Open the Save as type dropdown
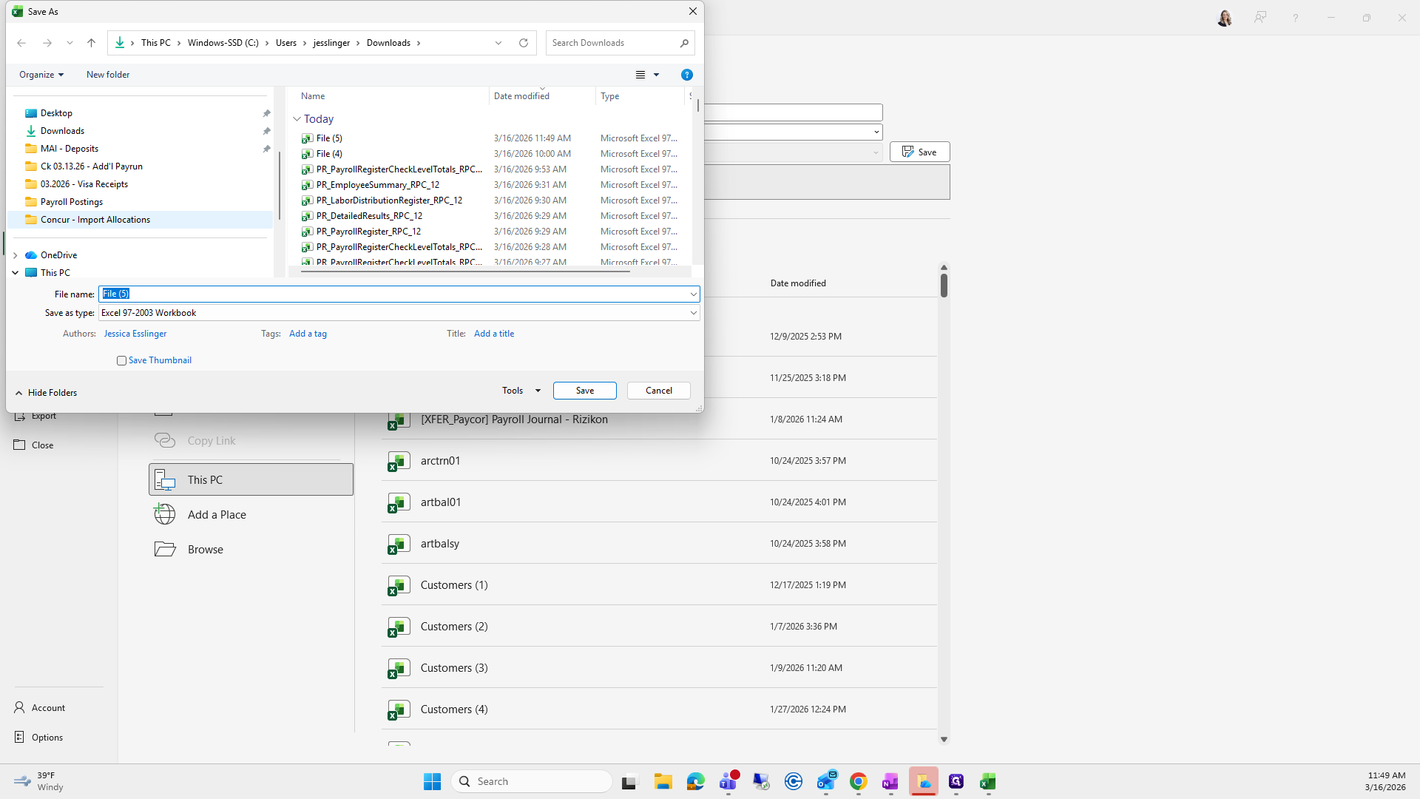 [x=693, y=313]
